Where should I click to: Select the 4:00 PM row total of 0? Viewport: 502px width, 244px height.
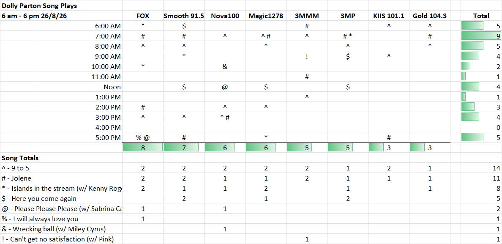[481, 127]
